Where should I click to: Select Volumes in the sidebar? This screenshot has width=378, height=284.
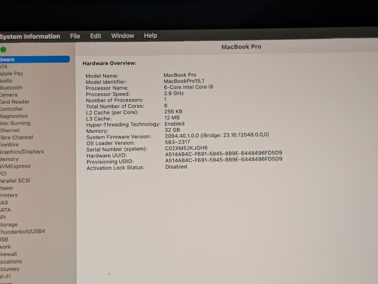9,269
